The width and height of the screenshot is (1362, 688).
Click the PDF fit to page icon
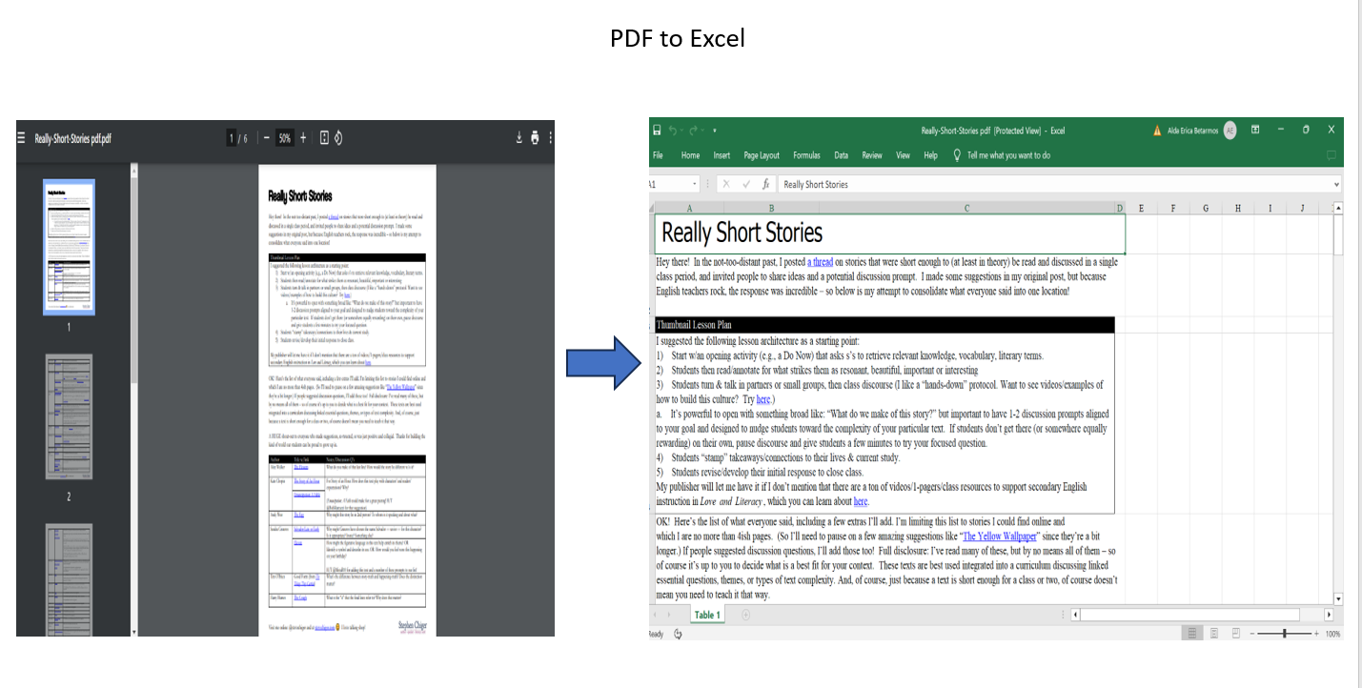324,138
